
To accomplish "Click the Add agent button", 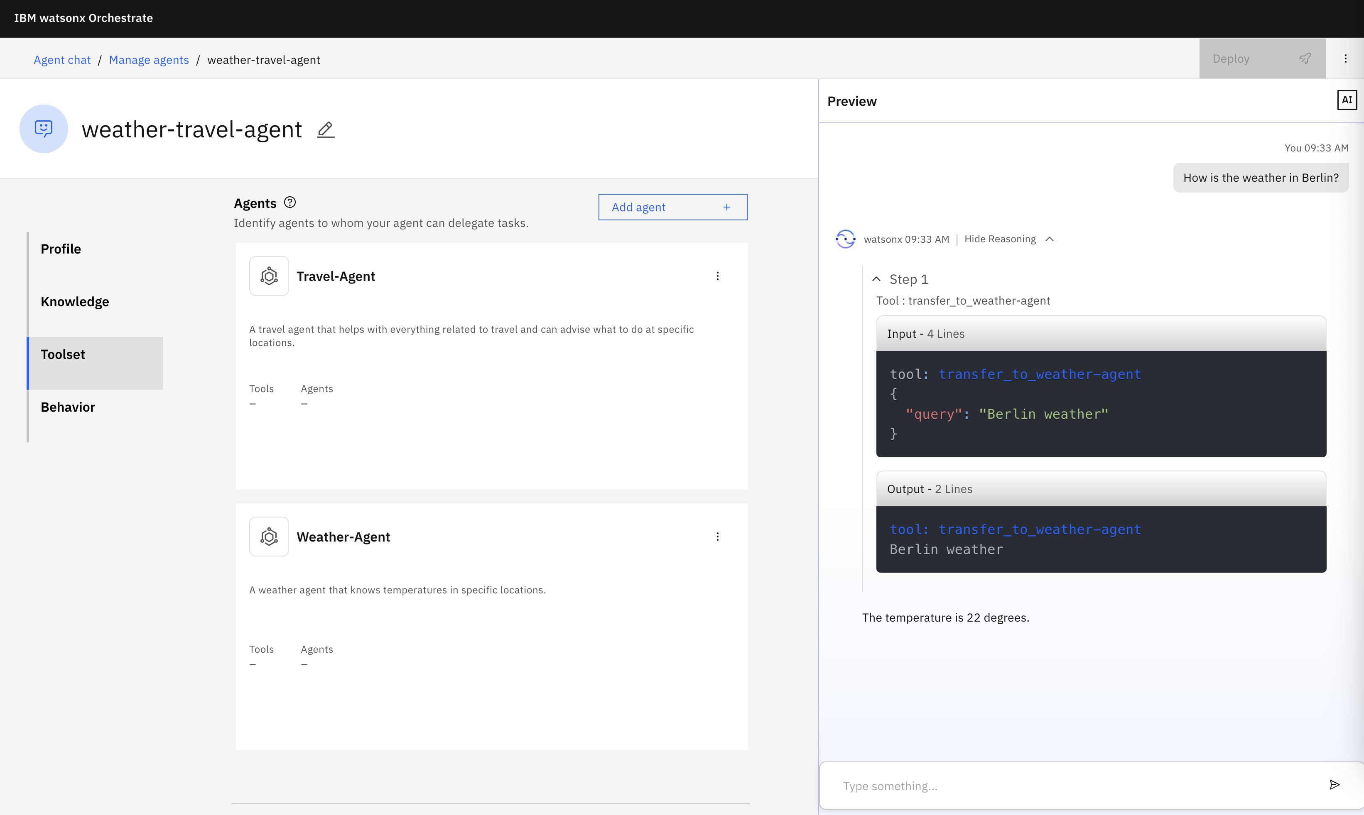I will click(672, 207).
